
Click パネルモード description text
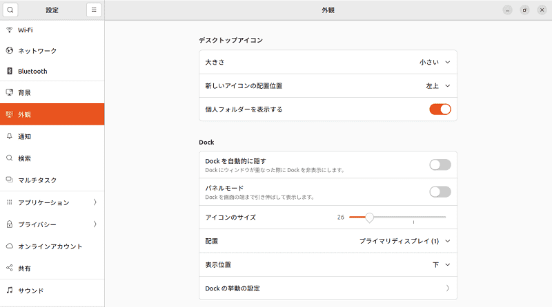[x=259, y=197]
